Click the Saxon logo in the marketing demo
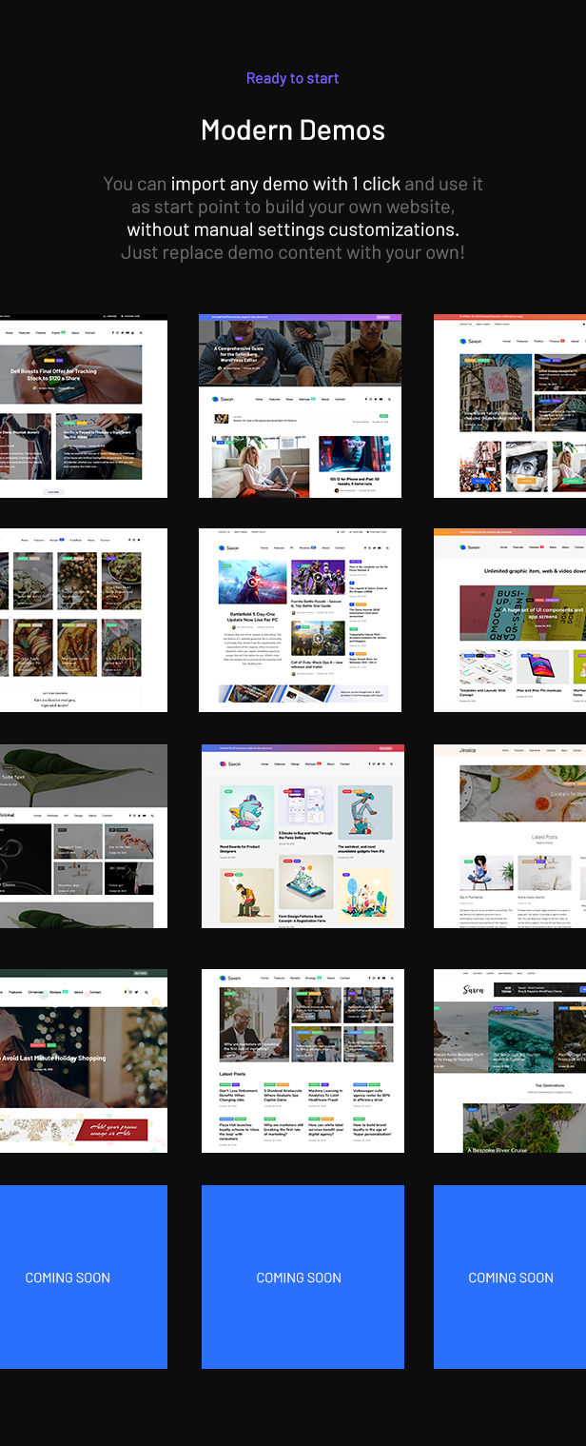 229,978
